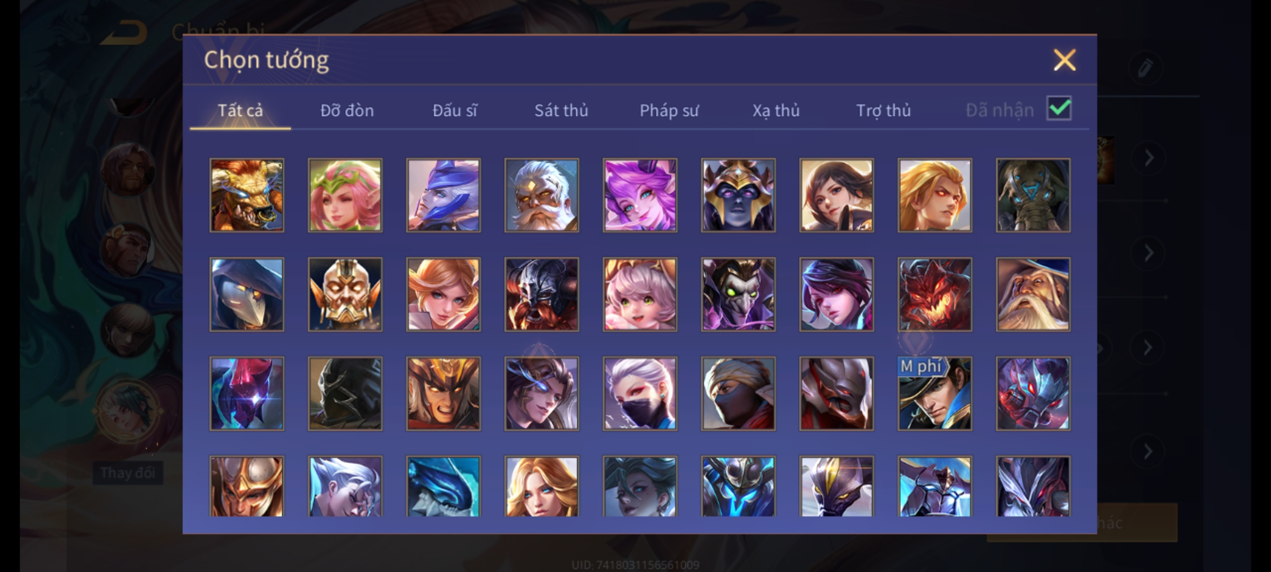Viewport: 1271px width, 572px height.
Task: Show the Pháp sư hero category
Action: tap(669, 110)
